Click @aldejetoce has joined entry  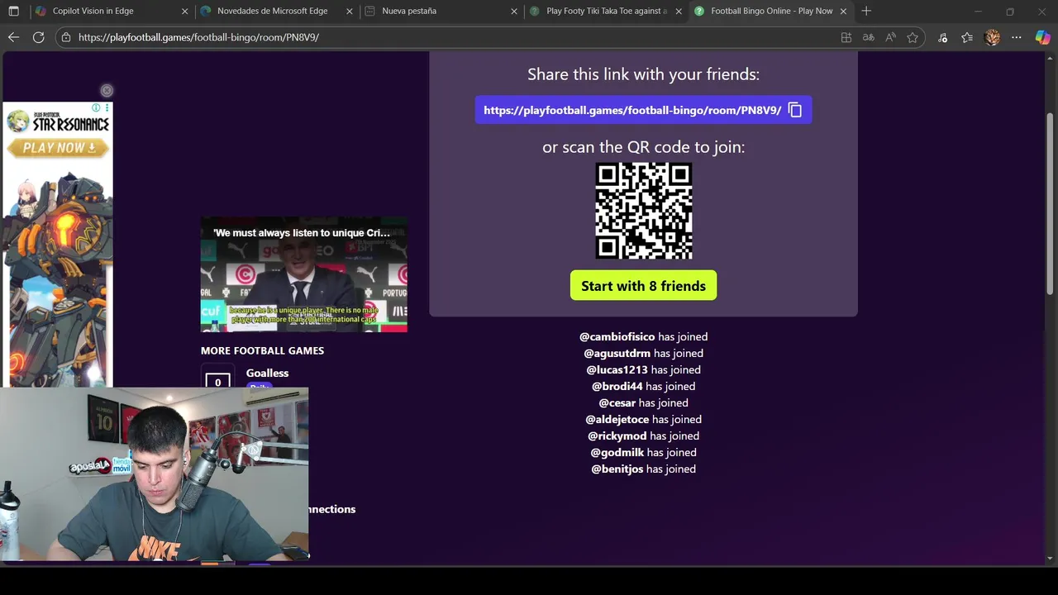click(x=643, y=419)
